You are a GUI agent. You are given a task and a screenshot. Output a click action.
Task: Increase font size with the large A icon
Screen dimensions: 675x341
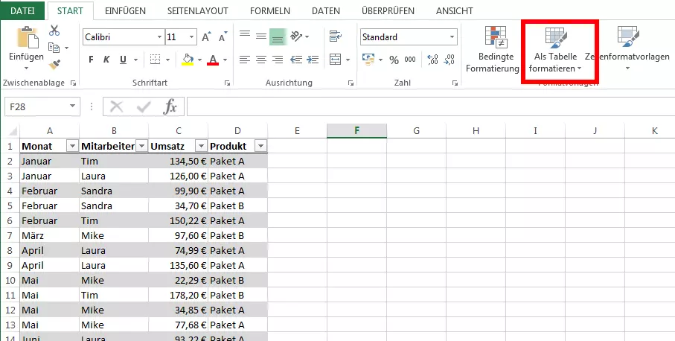[207, 37]
